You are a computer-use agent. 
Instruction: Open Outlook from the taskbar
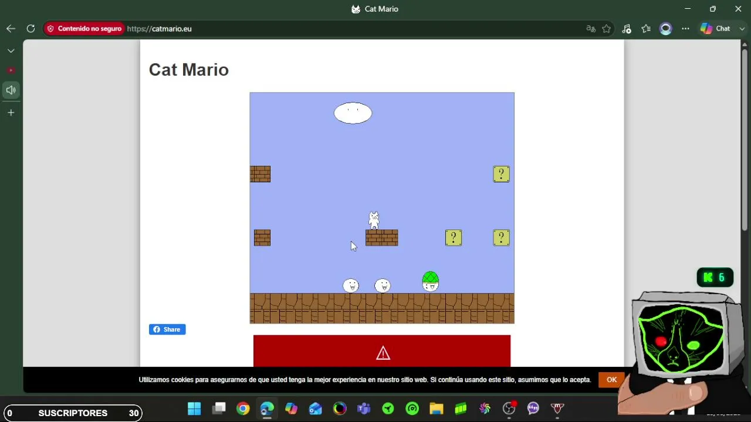tap(316, 409)
